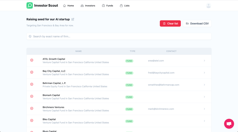Expand Bay City Capital row chevron
The width and height of the screenshot is (238, 132).
click(x=204, y=73)
